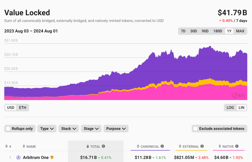
Task: Open the Stack filter dropdown
Action: [69, 129]
